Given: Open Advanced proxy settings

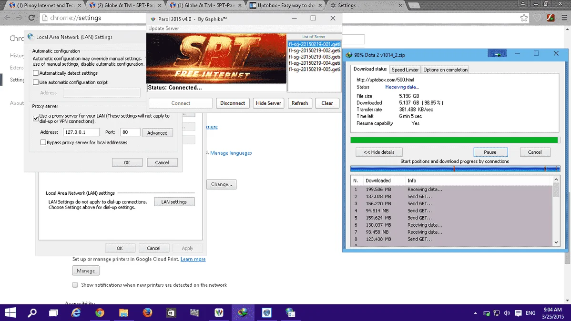Looking at the screenshot, I should tap(157, 133).
